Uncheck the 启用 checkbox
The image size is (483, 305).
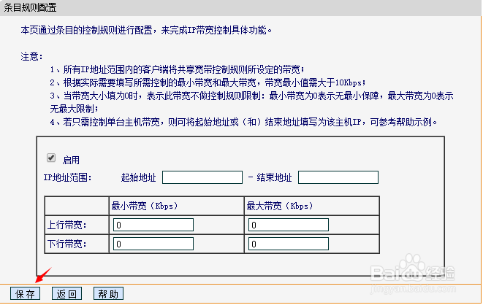[x=51, y=158]
